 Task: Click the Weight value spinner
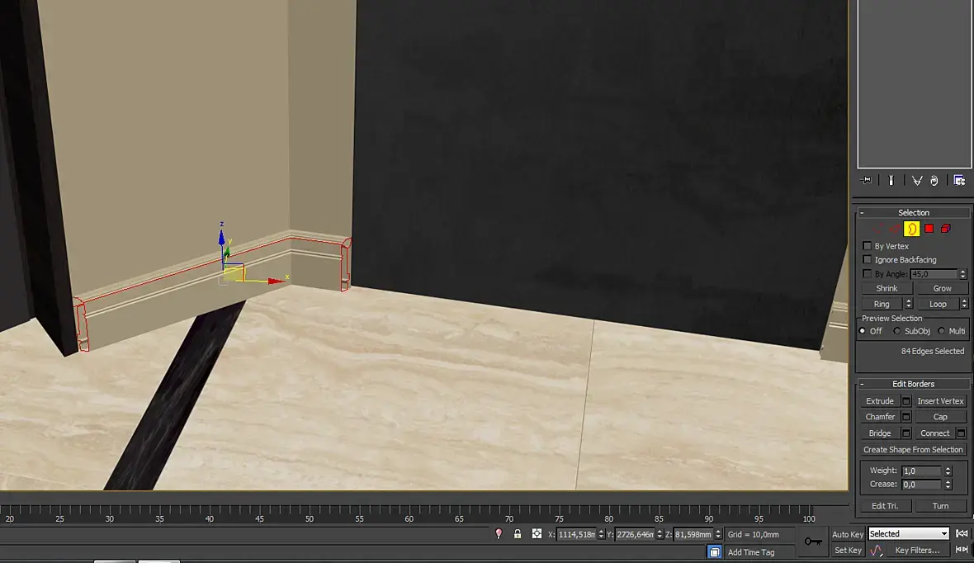tap(948, 471)
